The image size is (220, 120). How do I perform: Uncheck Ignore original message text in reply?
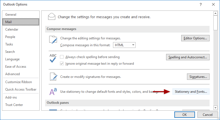pos(62,64)
